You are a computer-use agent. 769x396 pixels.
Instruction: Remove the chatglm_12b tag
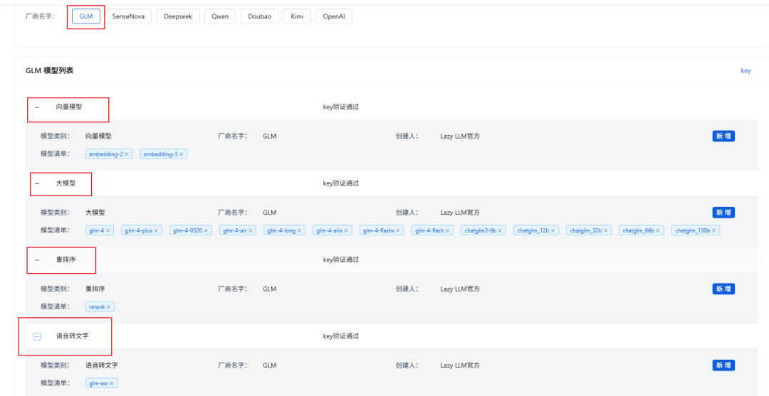click(553, 230)
